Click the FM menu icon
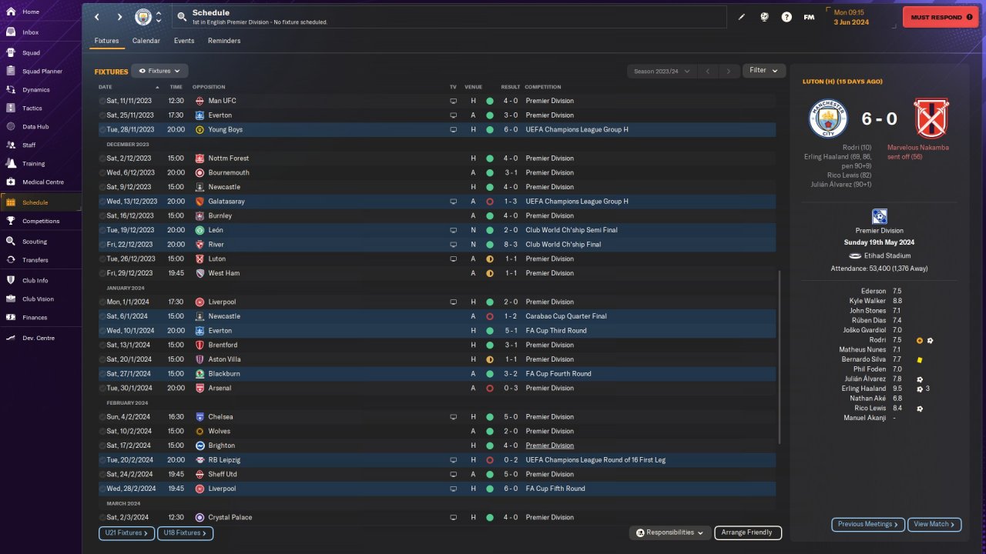Viewport: 986px width, 554px height. 809,17
